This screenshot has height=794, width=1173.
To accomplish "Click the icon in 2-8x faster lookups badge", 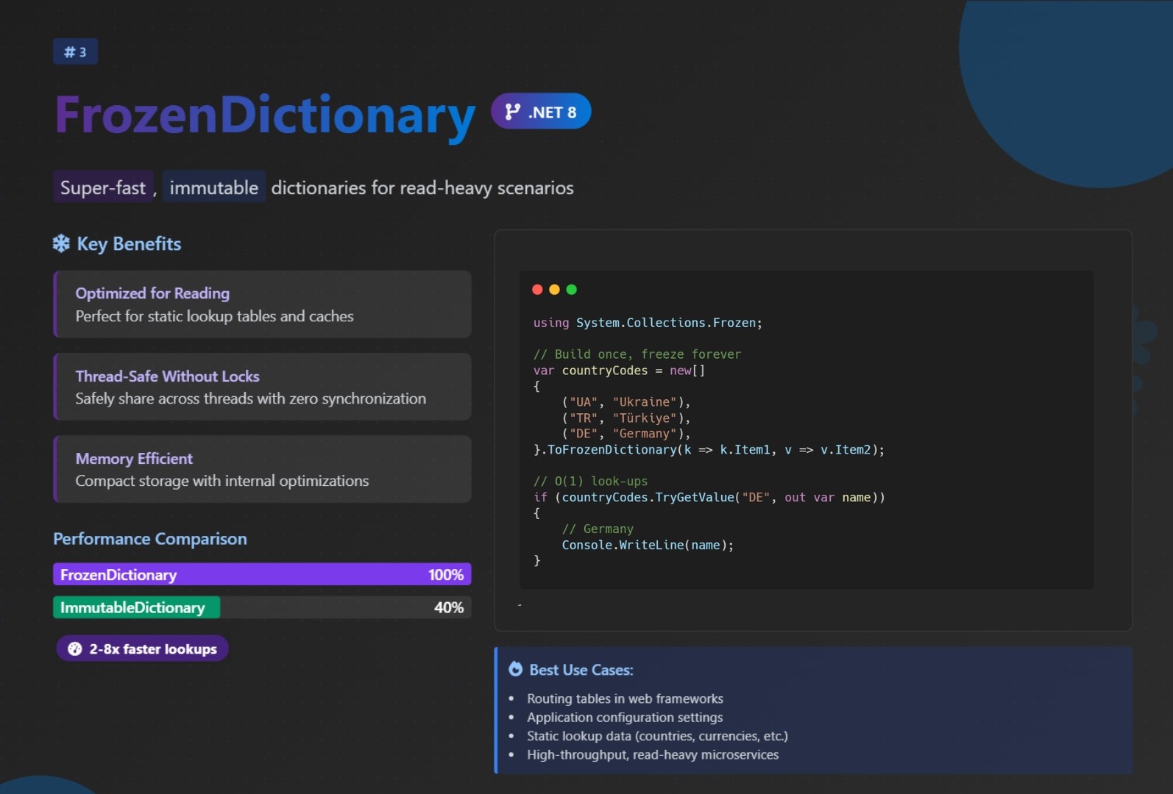I will coord(75,648).
